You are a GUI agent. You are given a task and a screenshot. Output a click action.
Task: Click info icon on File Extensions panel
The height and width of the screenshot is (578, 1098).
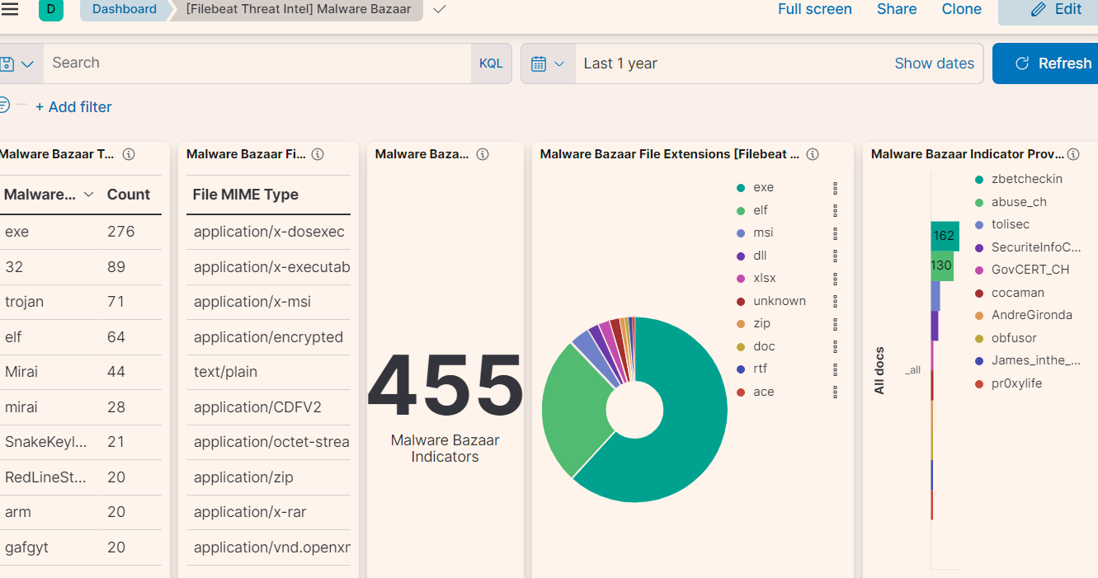(813, 154)
